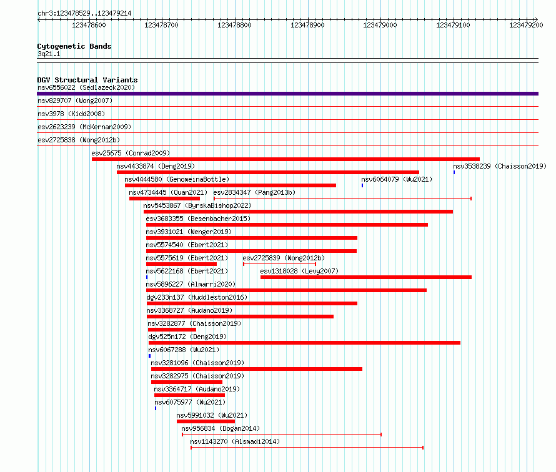556x472 pixels.
Task: Click the nsv5574540 (Ebert2021) label
Action: click(187, 245)
